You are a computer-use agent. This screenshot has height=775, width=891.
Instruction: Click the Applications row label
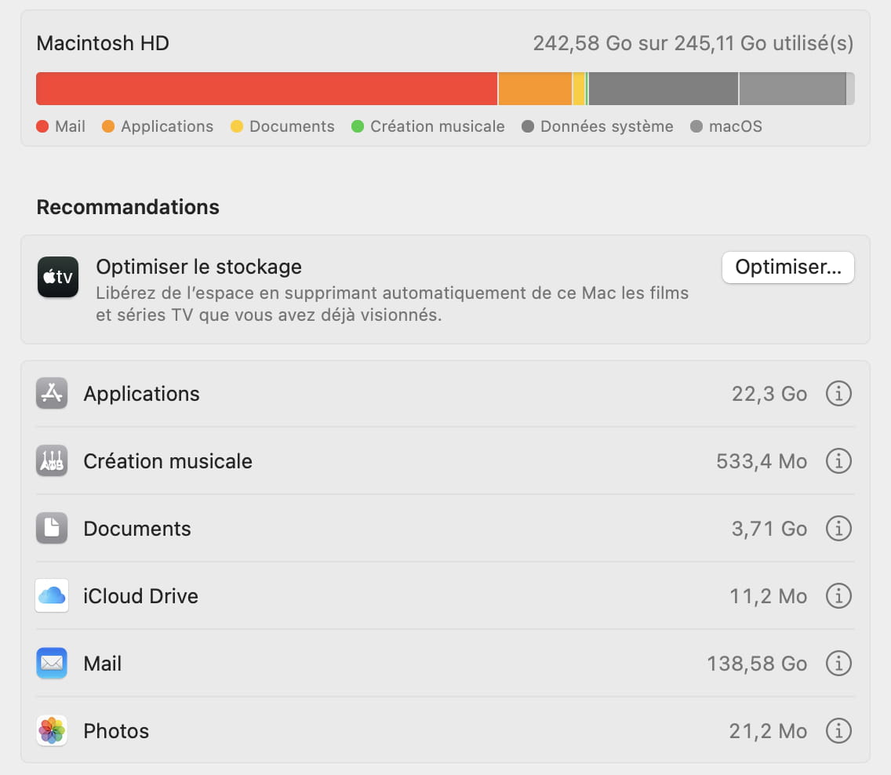[142, 394]
